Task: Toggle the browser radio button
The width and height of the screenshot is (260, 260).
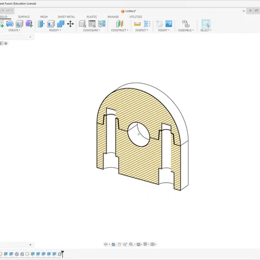Action: pos(6,44)
